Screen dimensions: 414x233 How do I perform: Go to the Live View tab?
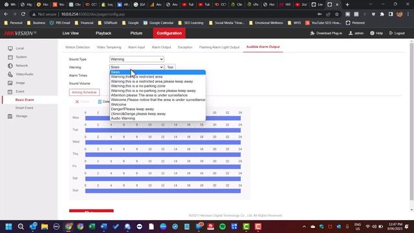click(71, 33)
